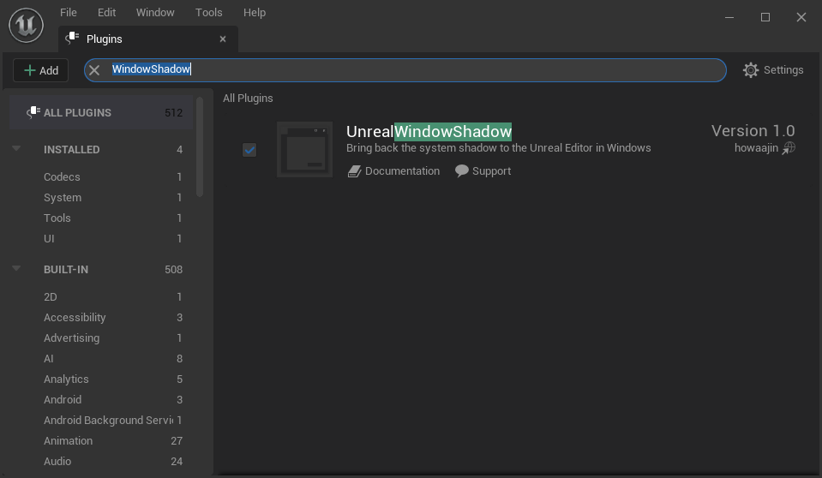The height and width of the screenshot is (478, 822).
Task: Click the plugin description text
Action: [499, 148]
